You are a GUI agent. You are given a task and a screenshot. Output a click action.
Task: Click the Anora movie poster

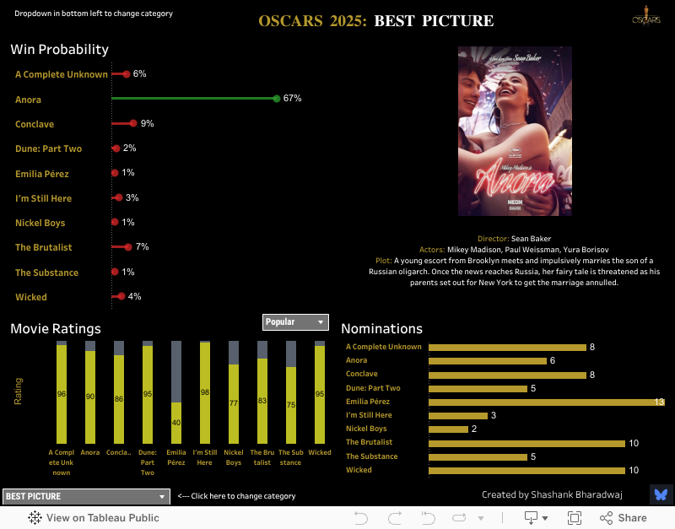pos(515,132)
